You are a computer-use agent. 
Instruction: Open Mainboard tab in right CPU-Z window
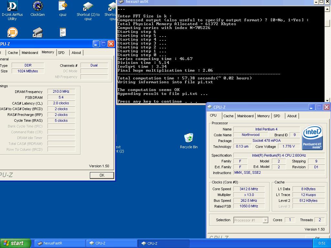pos(245,116)
